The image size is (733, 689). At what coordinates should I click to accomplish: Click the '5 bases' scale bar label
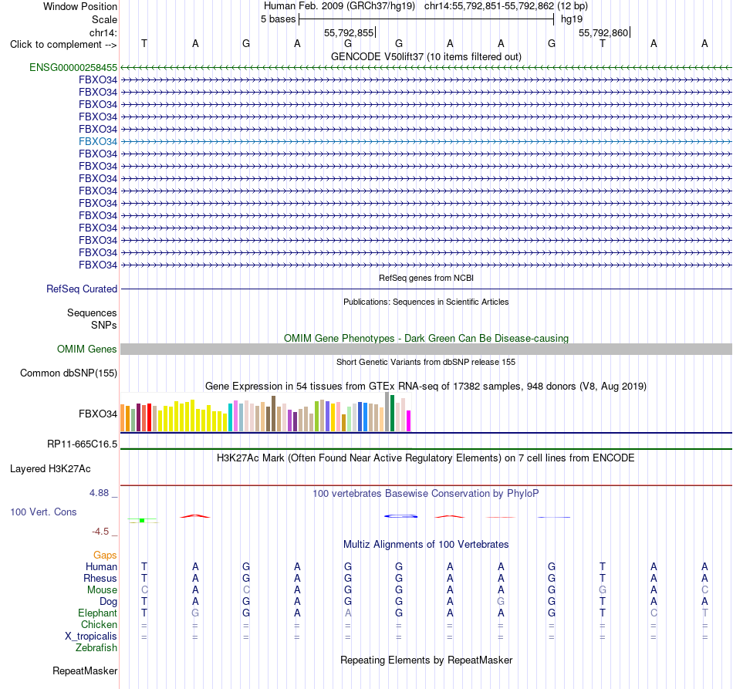(278, 19)
